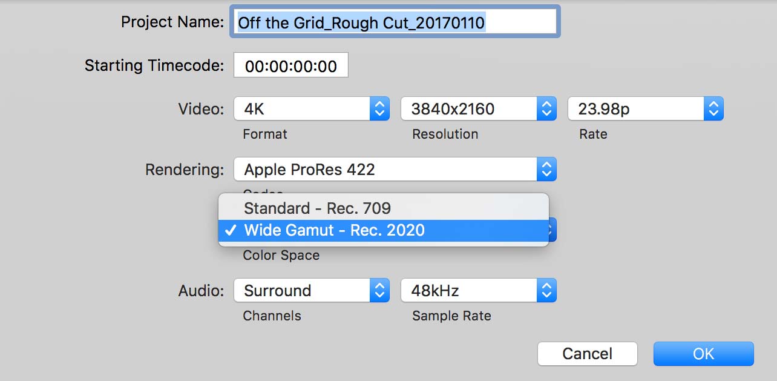Click the "Starting Timecode:" label
The width and height of the screenshot is (777, 381).
(154, 65)
